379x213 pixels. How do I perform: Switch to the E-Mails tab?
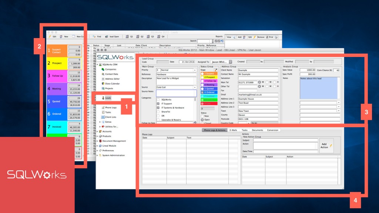coord(233,130)
